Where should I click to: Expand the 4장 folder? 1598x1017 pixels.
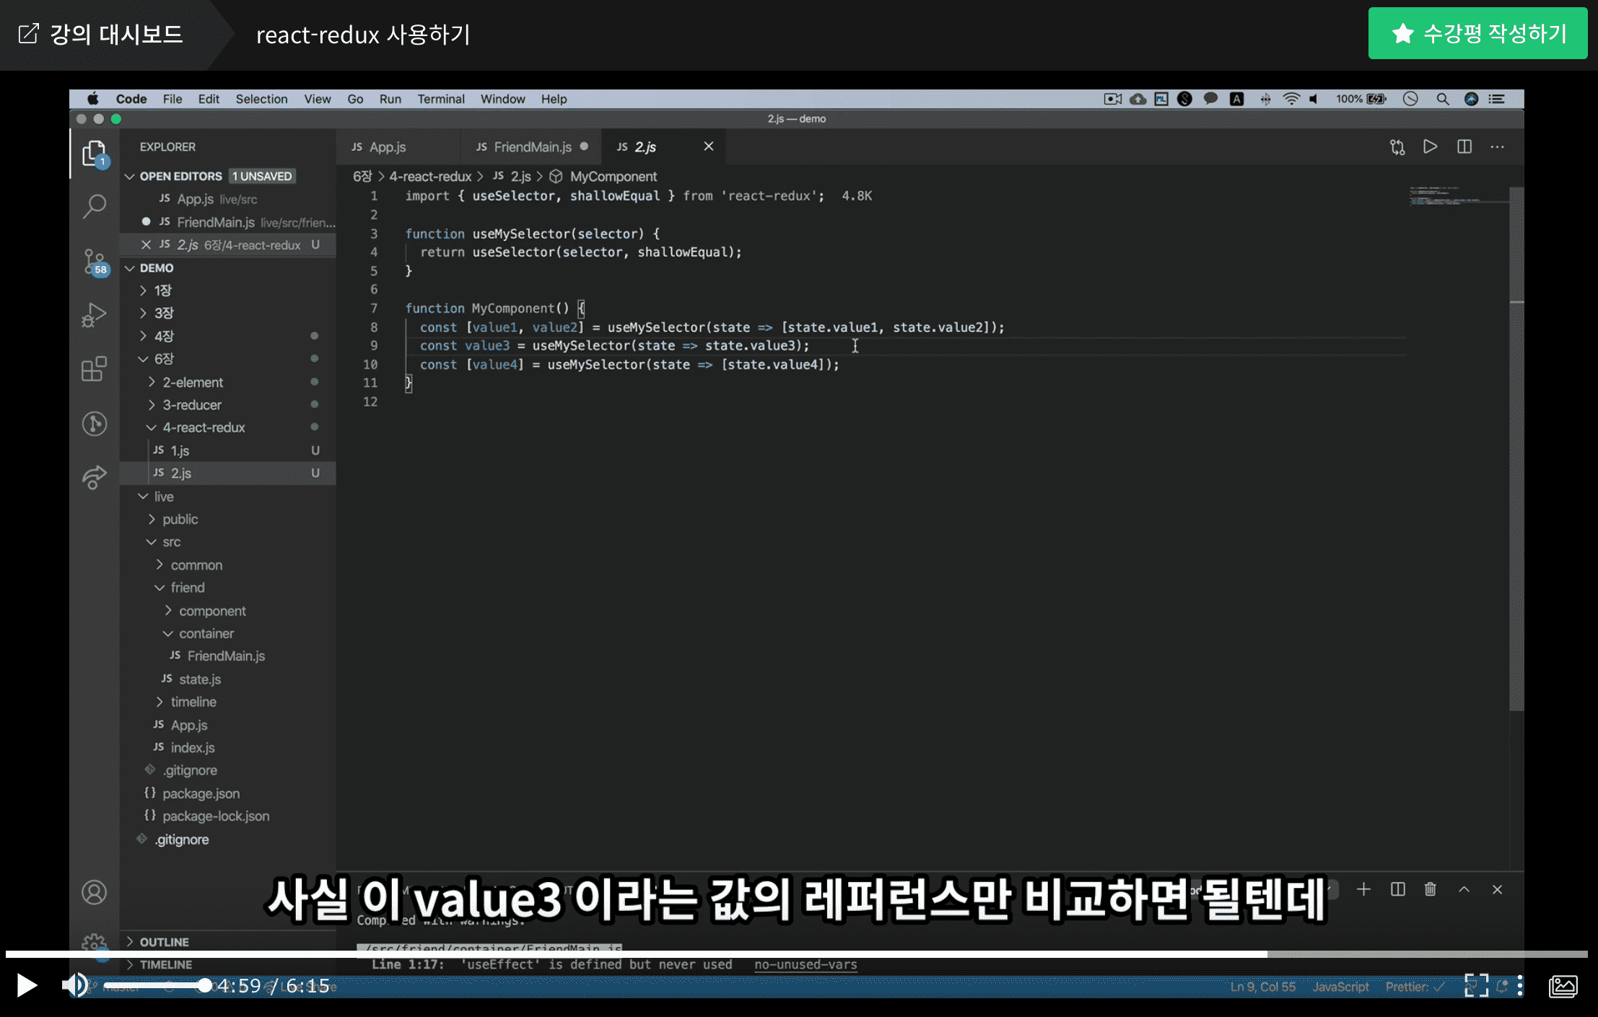[164, 336]
